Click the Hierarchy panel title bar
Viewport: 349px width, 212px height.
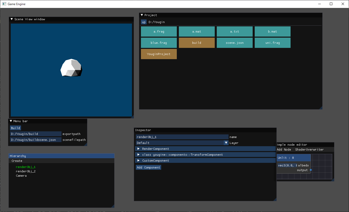click(x=61, y=156)
